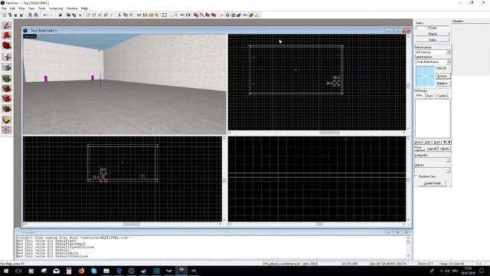Screen dimensions: 490x276
Task: Click the toggle select-by-handles toolbar icon
Action: [165, 15]
